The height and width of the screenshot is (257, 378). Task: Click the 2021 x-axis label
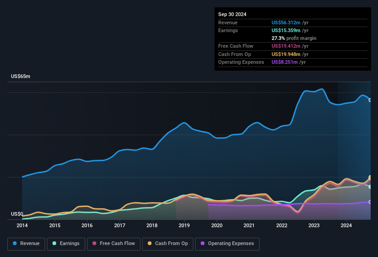click(249, 225)
